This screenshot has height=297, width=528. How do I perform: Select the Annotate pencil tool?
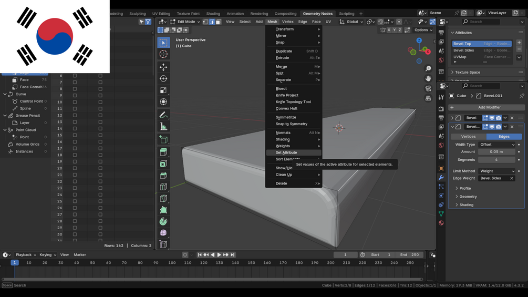point(163,115)
